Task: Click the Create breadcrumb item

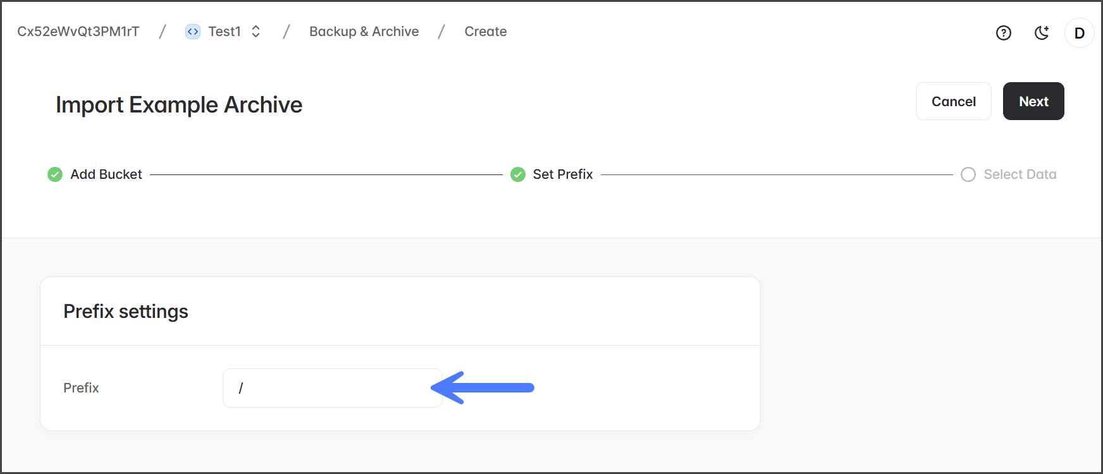Action: tap(486, 32)
